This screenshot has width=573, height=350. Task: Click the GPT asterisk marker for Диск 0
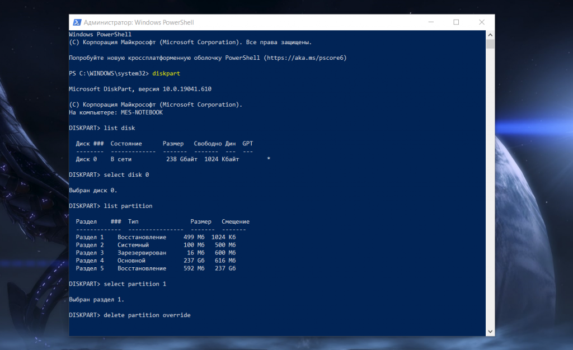(269, 159)
